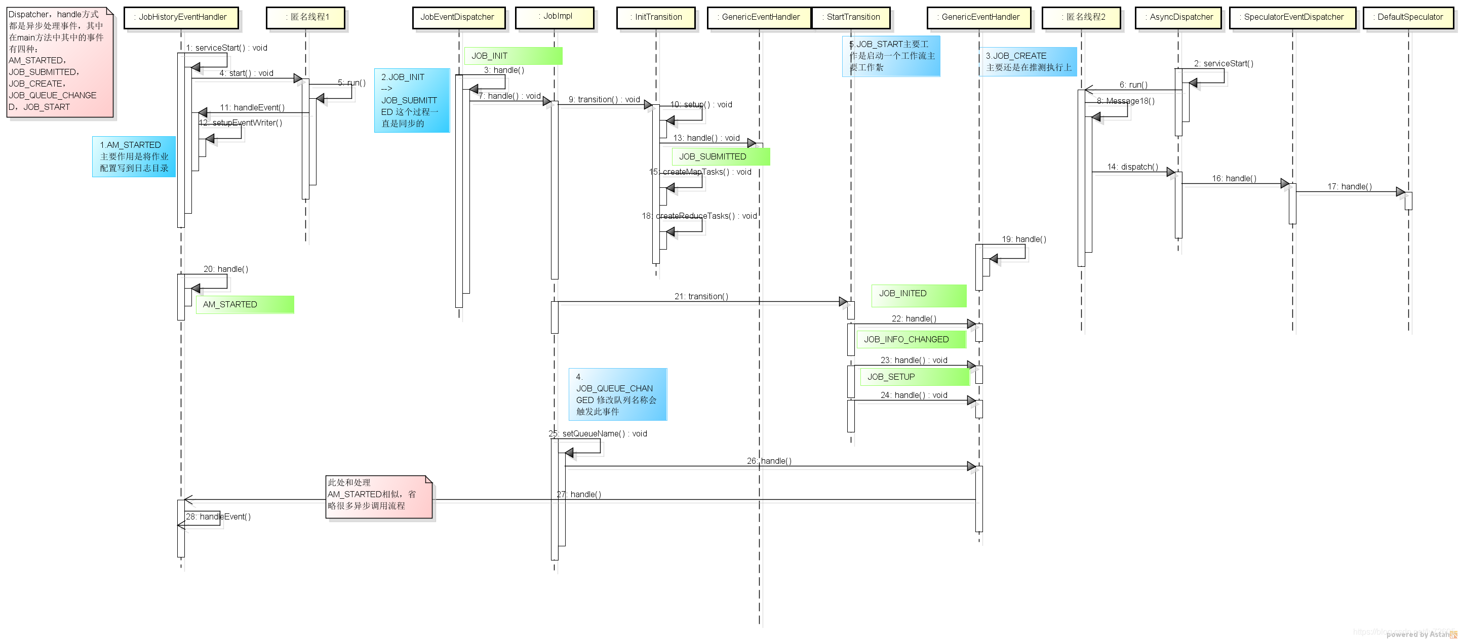Select the InitTransition lifeline header
This screenshot has width=1460, height=641.
(x=656, y=17)
